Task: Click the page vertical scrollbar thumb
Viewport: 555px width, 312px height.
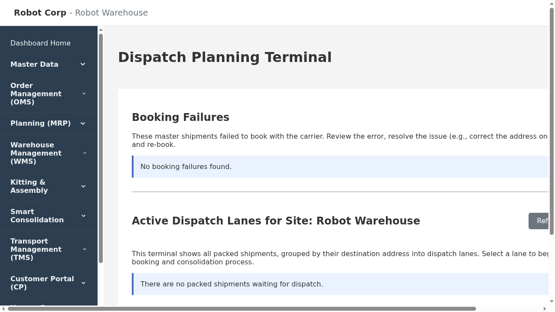Action: [x=552, y=121]
